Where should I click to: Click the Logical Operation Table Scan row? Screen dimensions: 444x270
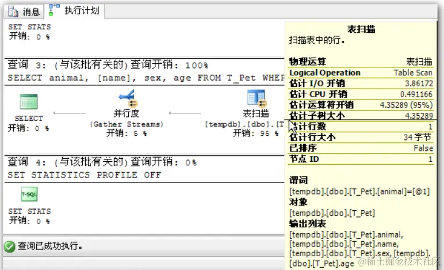point(361,73)
